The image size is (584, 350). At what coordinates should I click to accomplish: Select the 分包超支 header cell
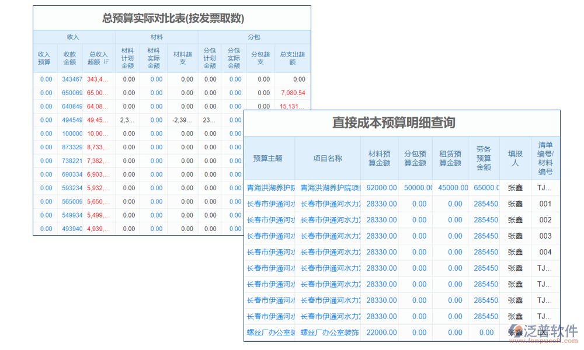[x=260, y=57]
